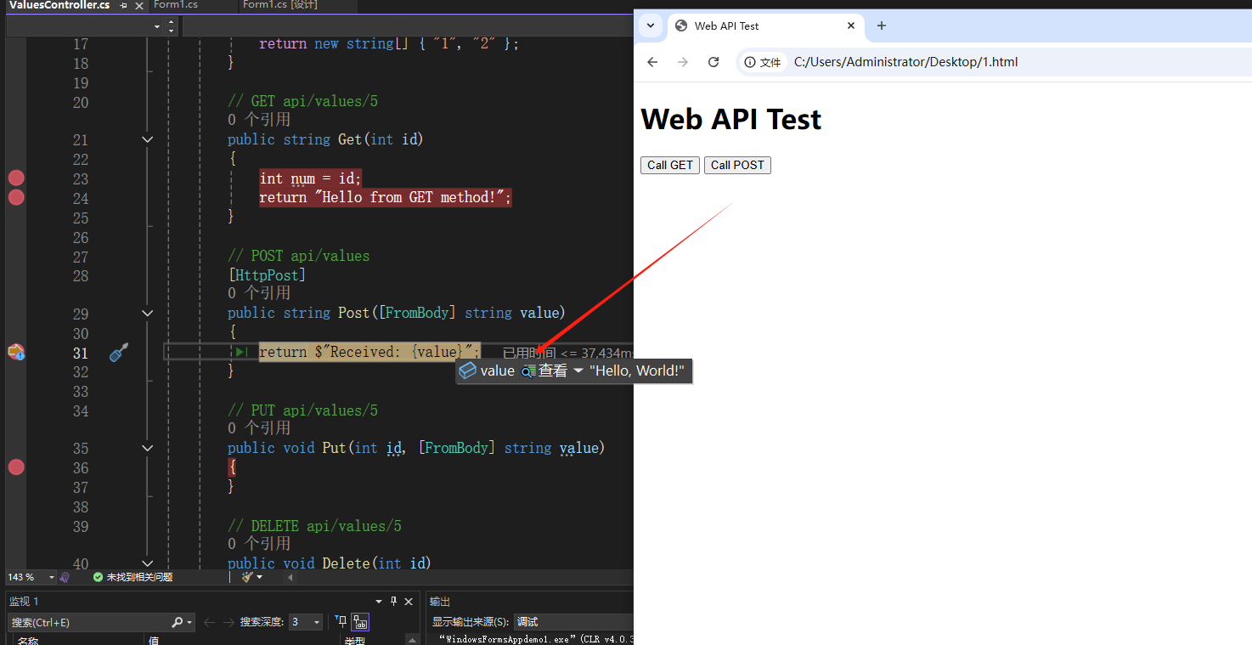Viewport: 1252px width, 645px height.
Task: Select the ValuesController.cs tab
Action: point(59,5)
